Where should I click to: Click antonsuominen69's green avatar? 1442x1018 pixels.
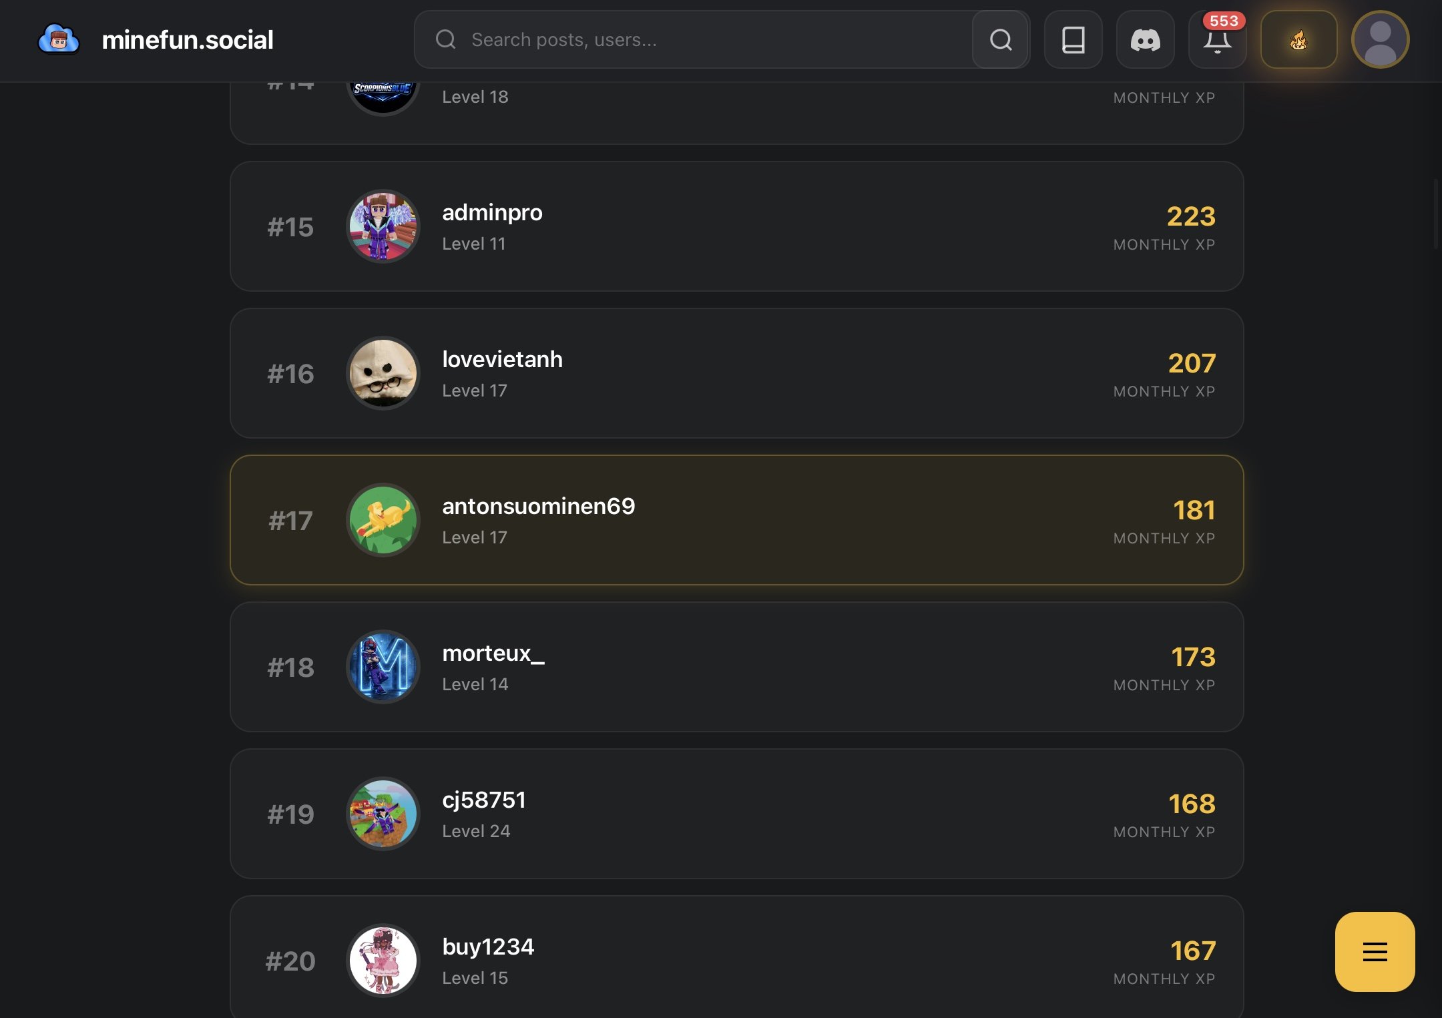click(x=383, y=520)
